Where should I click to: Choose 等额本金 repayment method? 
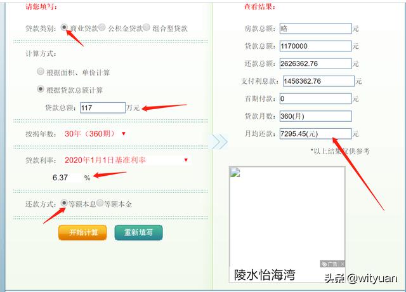(100, 204)
